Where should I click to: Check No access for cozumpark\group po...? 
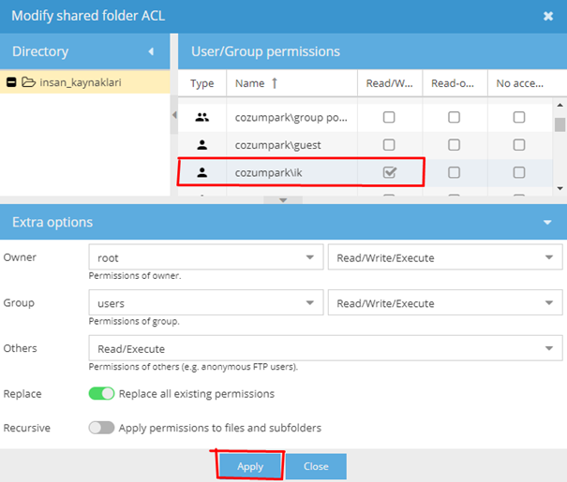(519, 117)
